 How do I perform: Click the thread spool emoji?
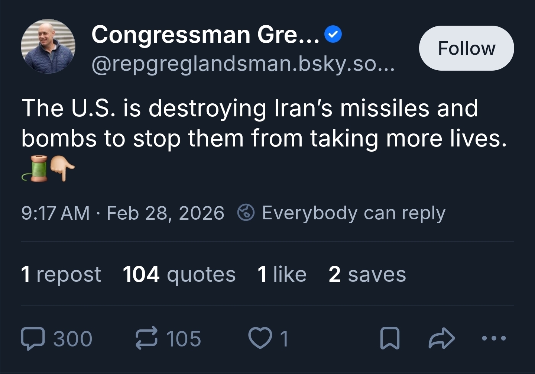[x=36, y=168]
